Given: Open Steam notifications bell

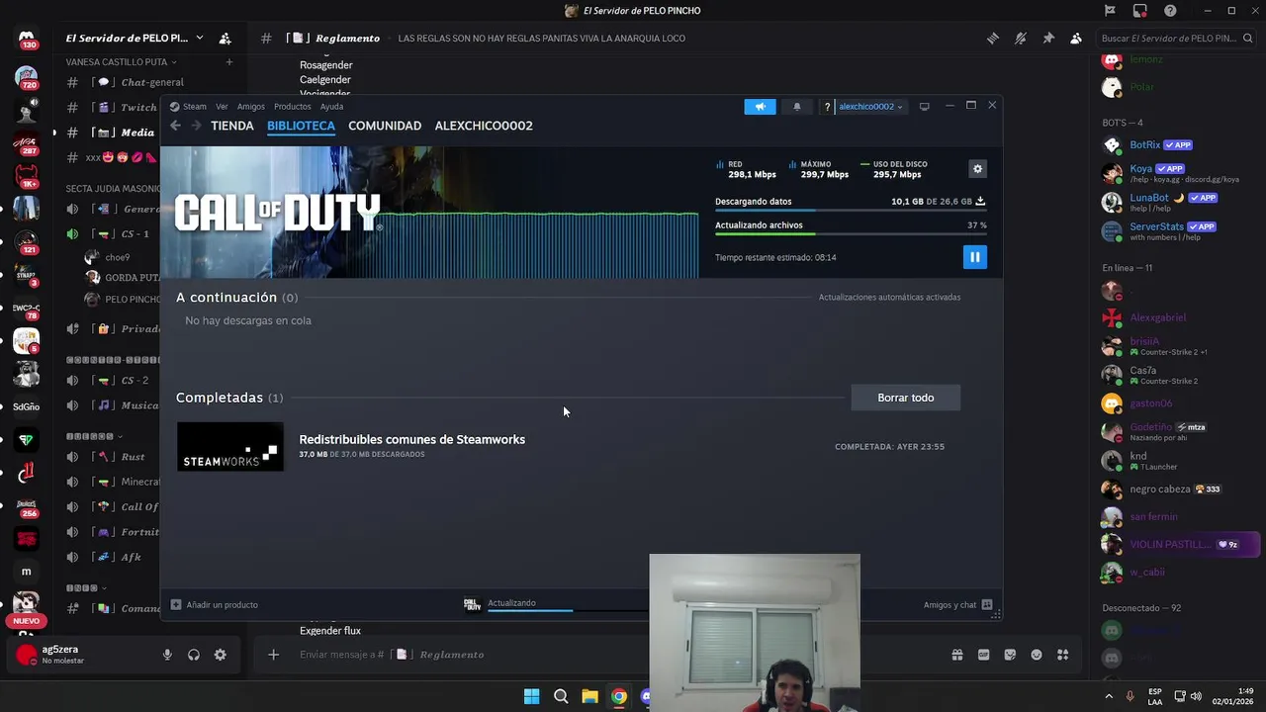Looking at the screenshot, I should tap(796, 107).
